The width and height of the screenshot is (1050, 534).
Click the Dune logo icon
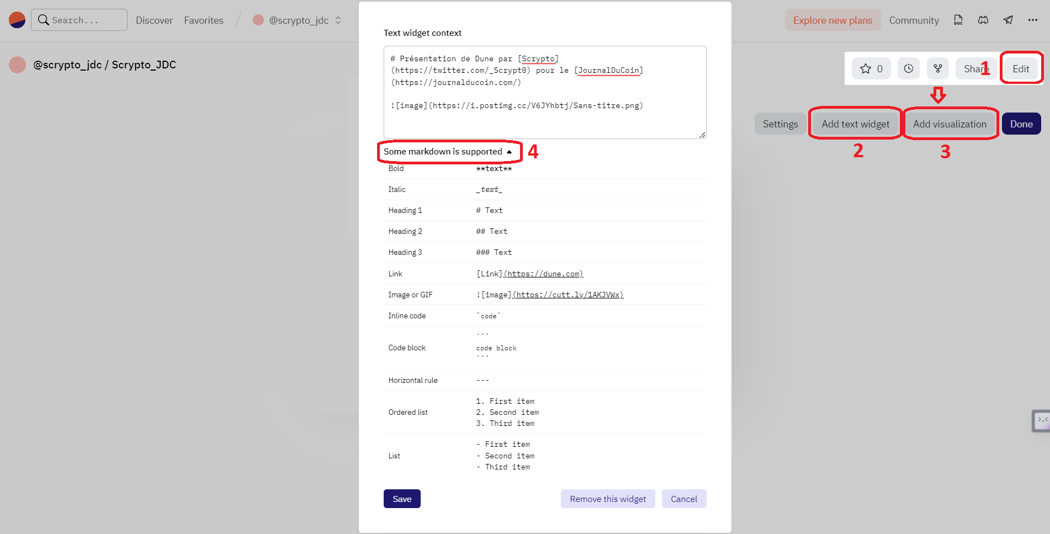17,20
